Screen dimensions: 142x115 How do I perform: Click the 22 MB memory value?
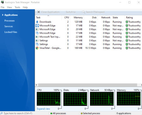(79, 37)
